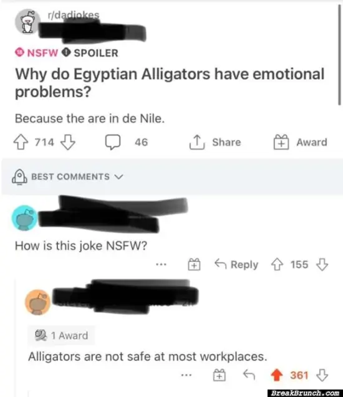Viewport: 343px width, 397px height.
Task: Open the more options menu on the nested reply
Action: [x=186, y=375]
